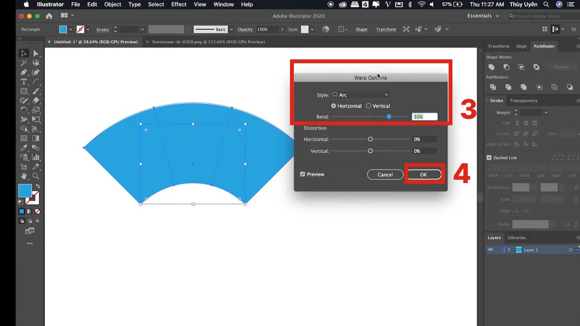Click Cancel in Warp Options
Viewport: 580px width, 326px height.
(x=385, y=175)
